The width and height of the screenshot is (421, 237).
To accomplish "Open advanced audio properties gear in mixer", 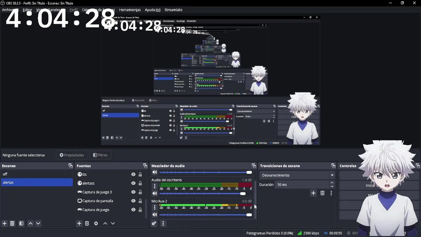I will tap(154, 224).
